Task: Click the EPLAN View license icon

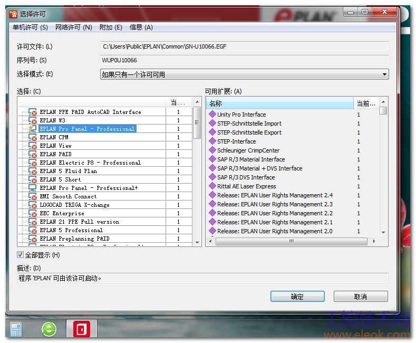Action: (33, 146)
